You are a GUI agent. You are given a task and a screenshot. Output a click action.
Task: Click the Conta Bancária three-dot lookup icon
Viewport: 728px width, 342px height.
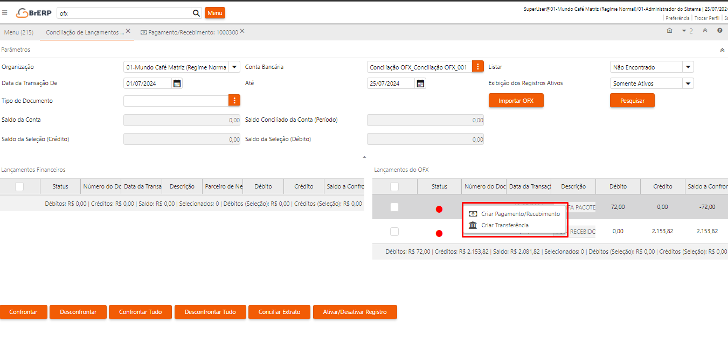477,67
